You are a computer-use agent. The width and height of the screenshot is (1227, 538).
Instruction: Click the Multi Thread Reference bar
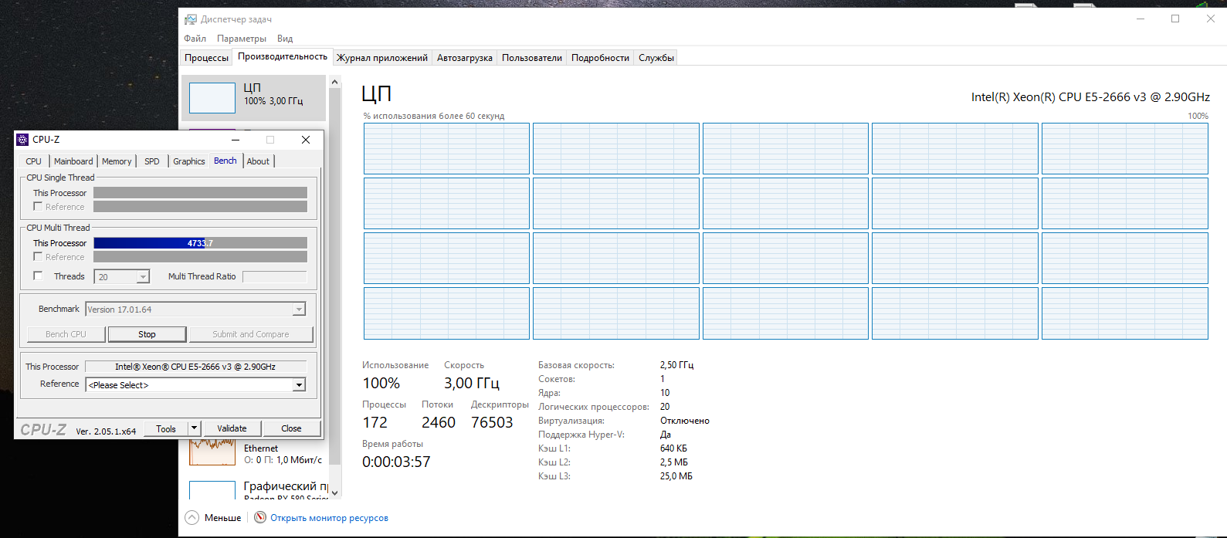200,257
